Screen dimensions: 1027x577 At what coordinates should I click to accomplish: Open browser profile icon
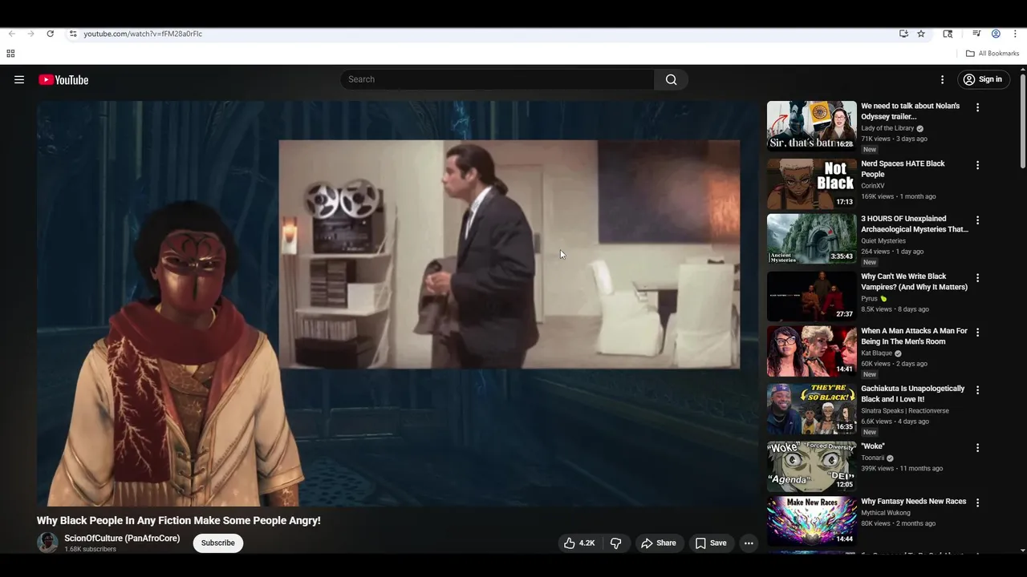(996, 34)
